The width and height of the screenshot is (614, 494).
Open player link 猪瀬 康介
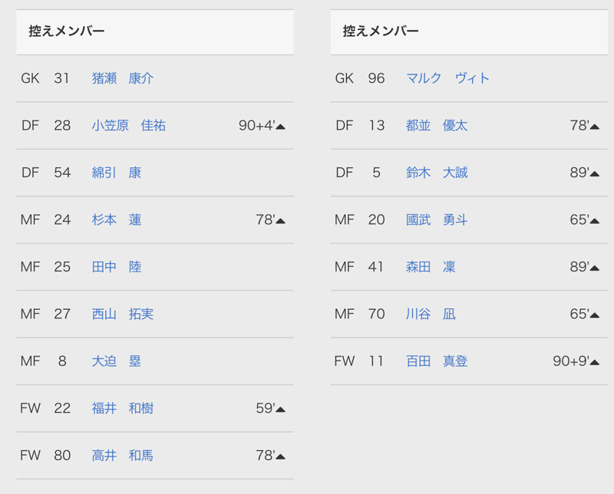[123, 78]
